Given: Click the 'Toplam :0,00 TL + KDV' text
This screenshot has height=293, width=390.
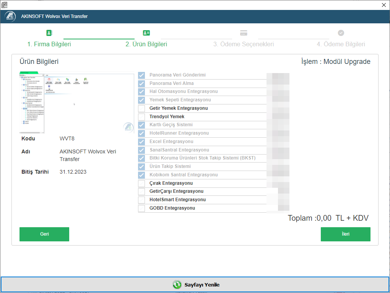Looking at the screenshot, I should click(328, 218).
